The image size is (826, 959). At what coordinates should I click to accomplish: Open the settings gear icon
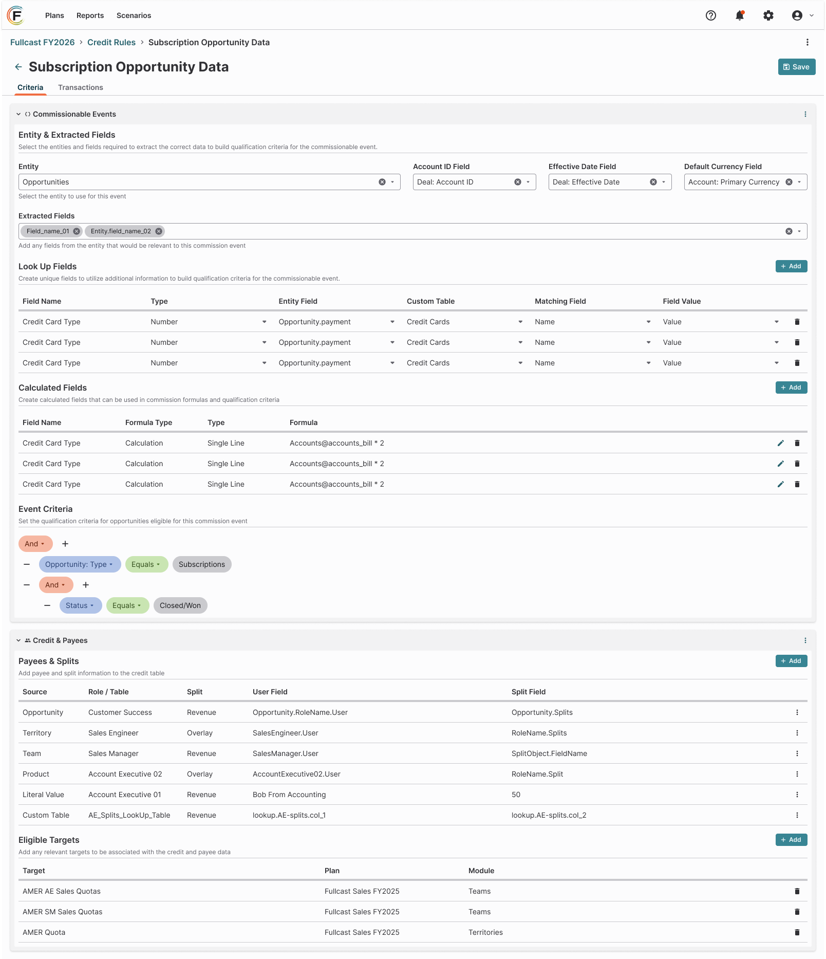tap(768, 15)
